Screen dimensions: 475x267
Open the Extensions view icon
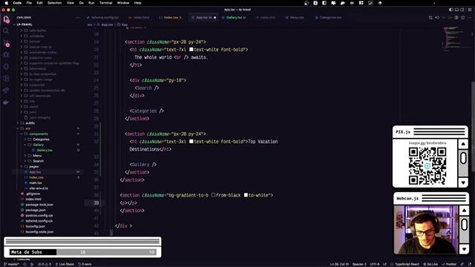pos(6,67)
